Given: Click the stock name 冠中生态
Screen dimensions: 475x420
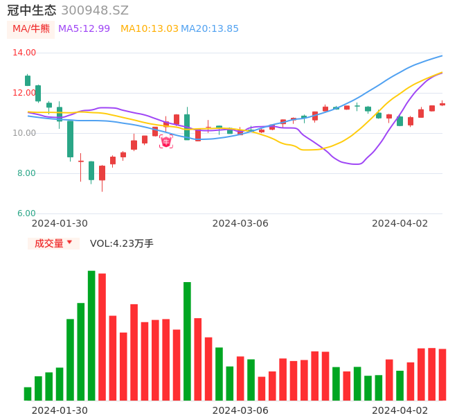Looking at the screenshot, I should 32,10.
